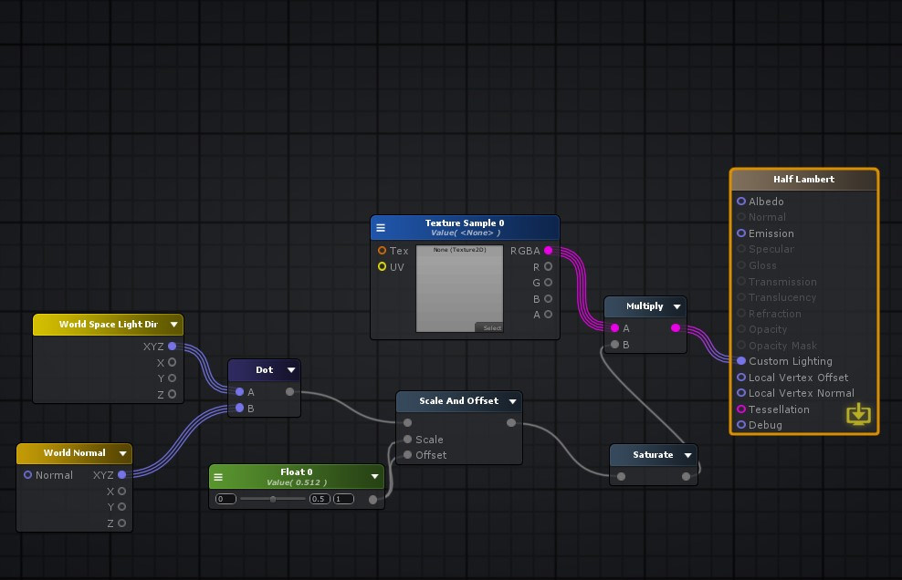Click the orange Tex input port
Screen dimensions: 902x580
coord(383,251)
